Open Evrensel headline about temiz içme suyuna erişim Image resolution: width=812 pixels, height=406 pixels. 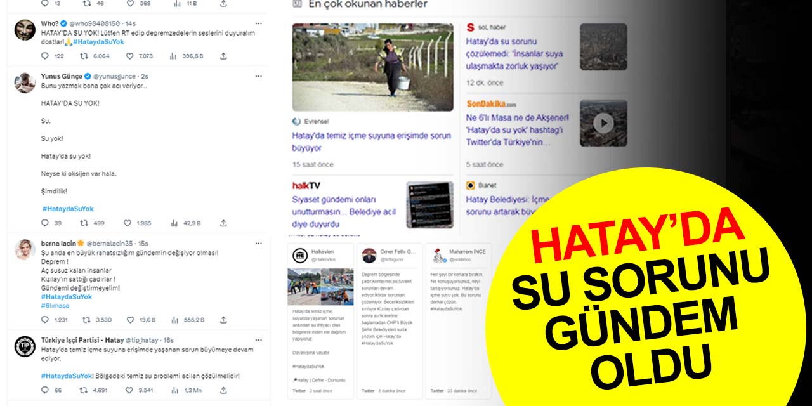[372, 141]
